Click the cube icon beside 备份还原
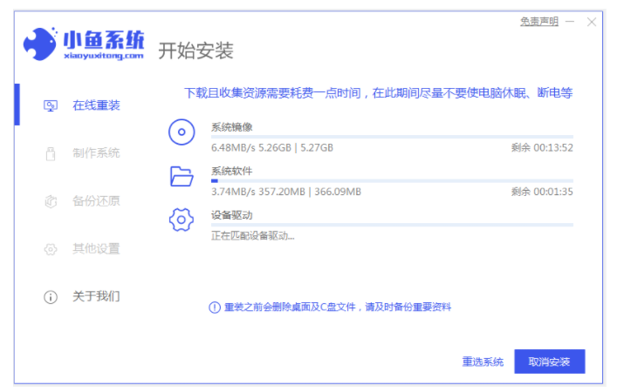Image resolution: width=617 pixels, height=392 pixels. click(x=50, y=201)
